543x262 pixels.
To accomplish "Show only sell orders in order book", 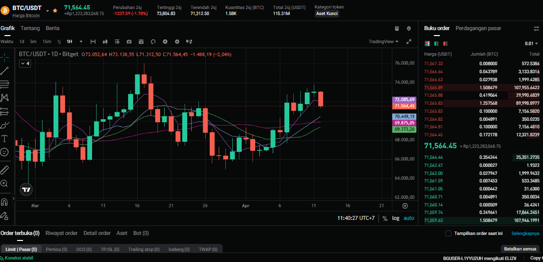I will [445, 44].
